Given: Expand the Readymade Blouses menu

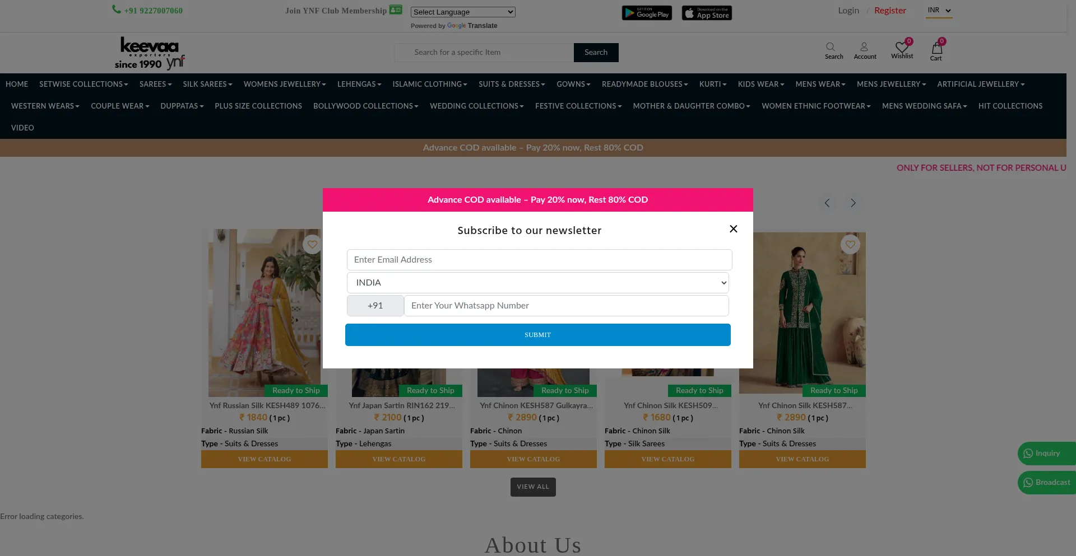Looking at the screenshot, I should 645,84.
